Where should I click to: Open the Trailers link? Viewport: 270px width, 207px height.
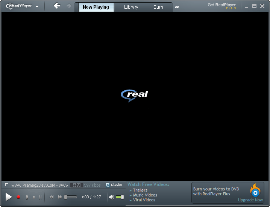tap(140, 190)
